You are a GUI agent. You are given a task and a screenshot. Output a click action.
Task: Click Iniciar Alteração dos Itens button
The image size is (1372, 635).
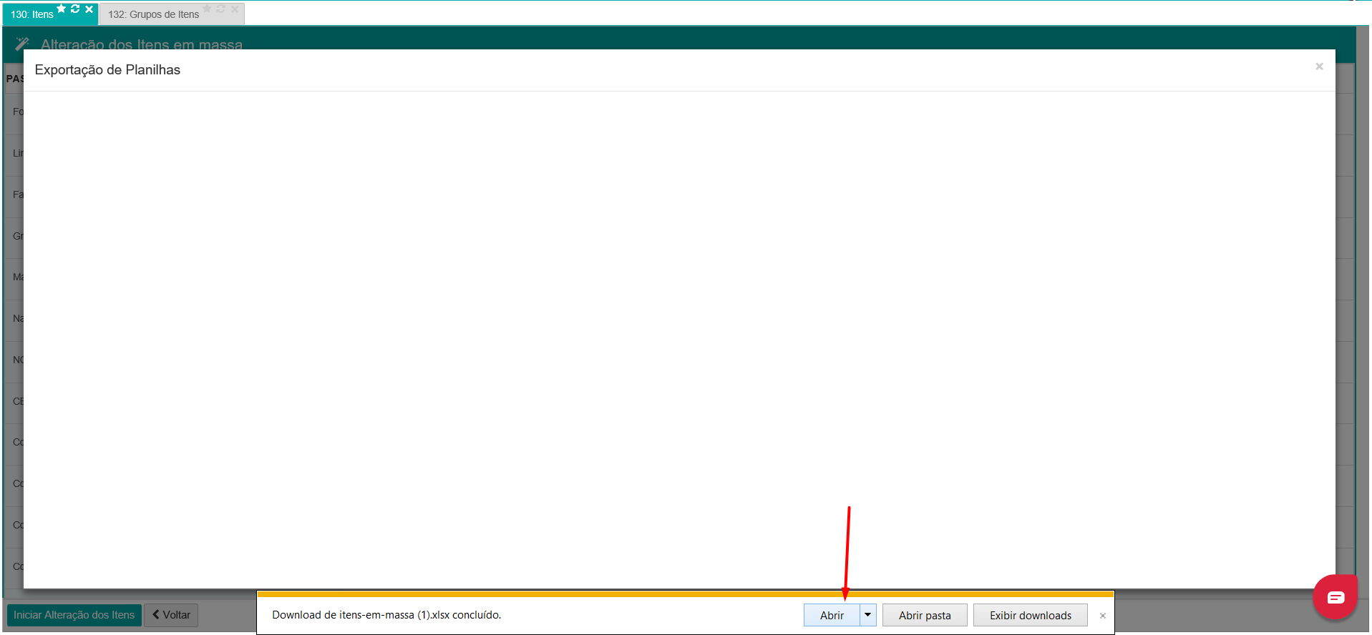pyautogui.click(x=74, y=615)
